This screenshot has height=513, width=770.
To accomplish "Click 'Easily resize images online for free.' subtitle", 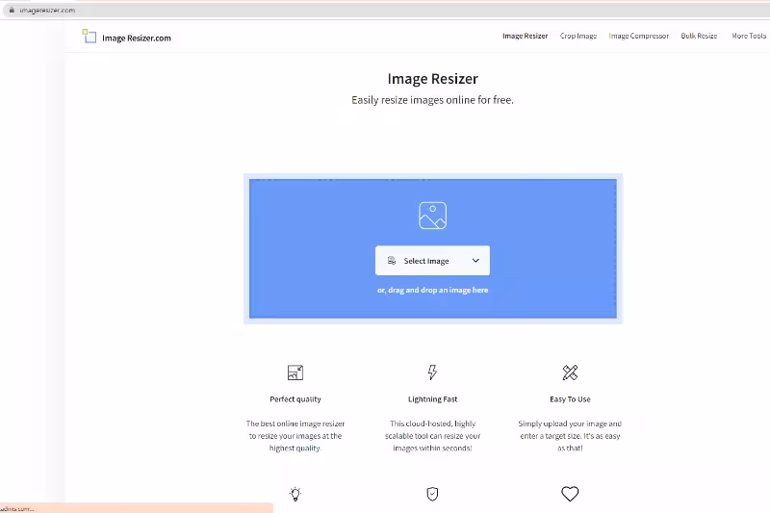I will tap(432, 100).
